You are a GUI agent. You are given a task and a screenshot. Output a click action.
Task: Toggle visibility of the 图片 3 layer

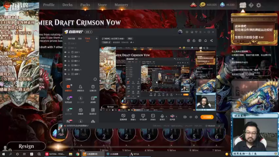click(x=65, y=57)
